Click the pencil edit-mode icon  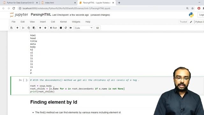pyautogui.click(x=191, y=22)
